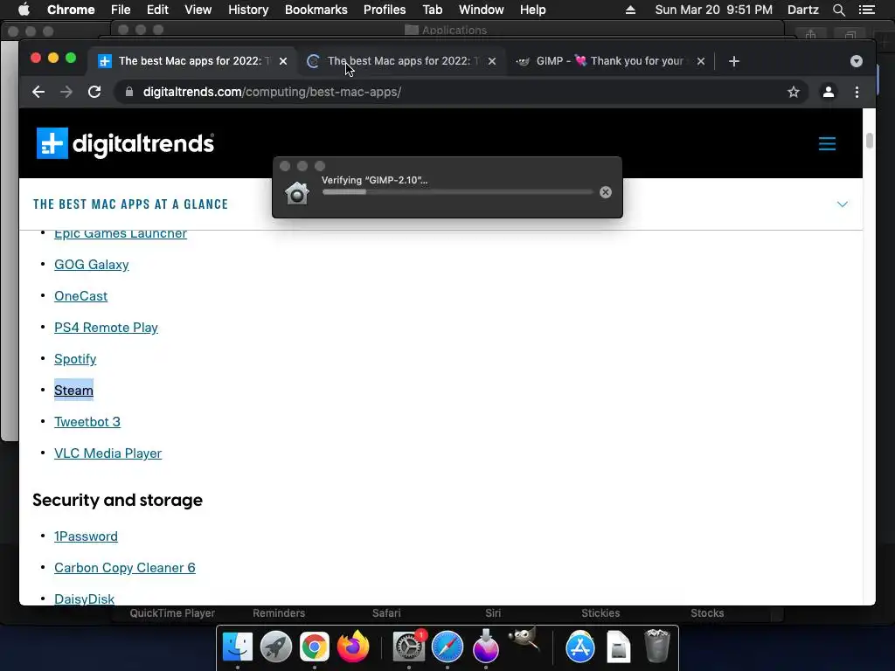895x671 pixels.
Task: Open System Preferences from the Dock
Action: 409,647
